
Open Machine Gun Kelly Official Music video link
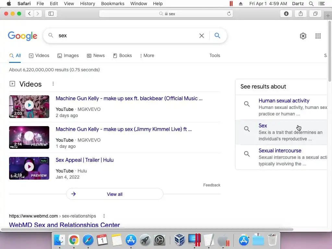point(129,99)
